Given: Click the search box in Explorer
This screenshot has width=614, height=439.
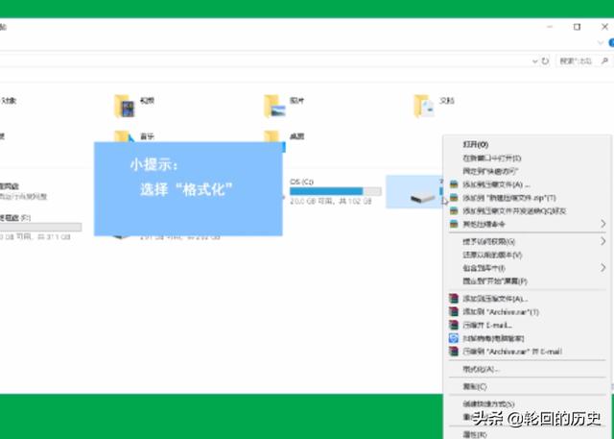Looking at the screenshot, I should (x=580, y=61).
